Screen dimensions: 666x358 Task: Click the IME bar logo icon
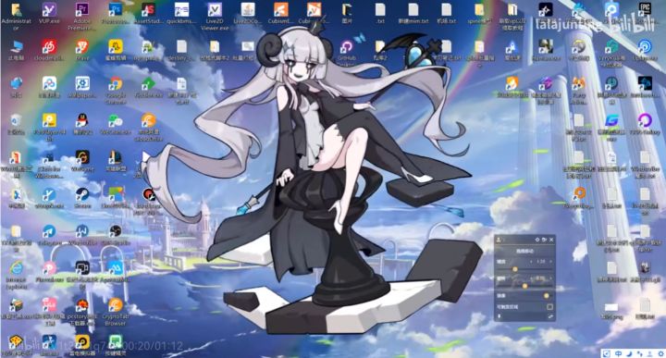[607, 353]
